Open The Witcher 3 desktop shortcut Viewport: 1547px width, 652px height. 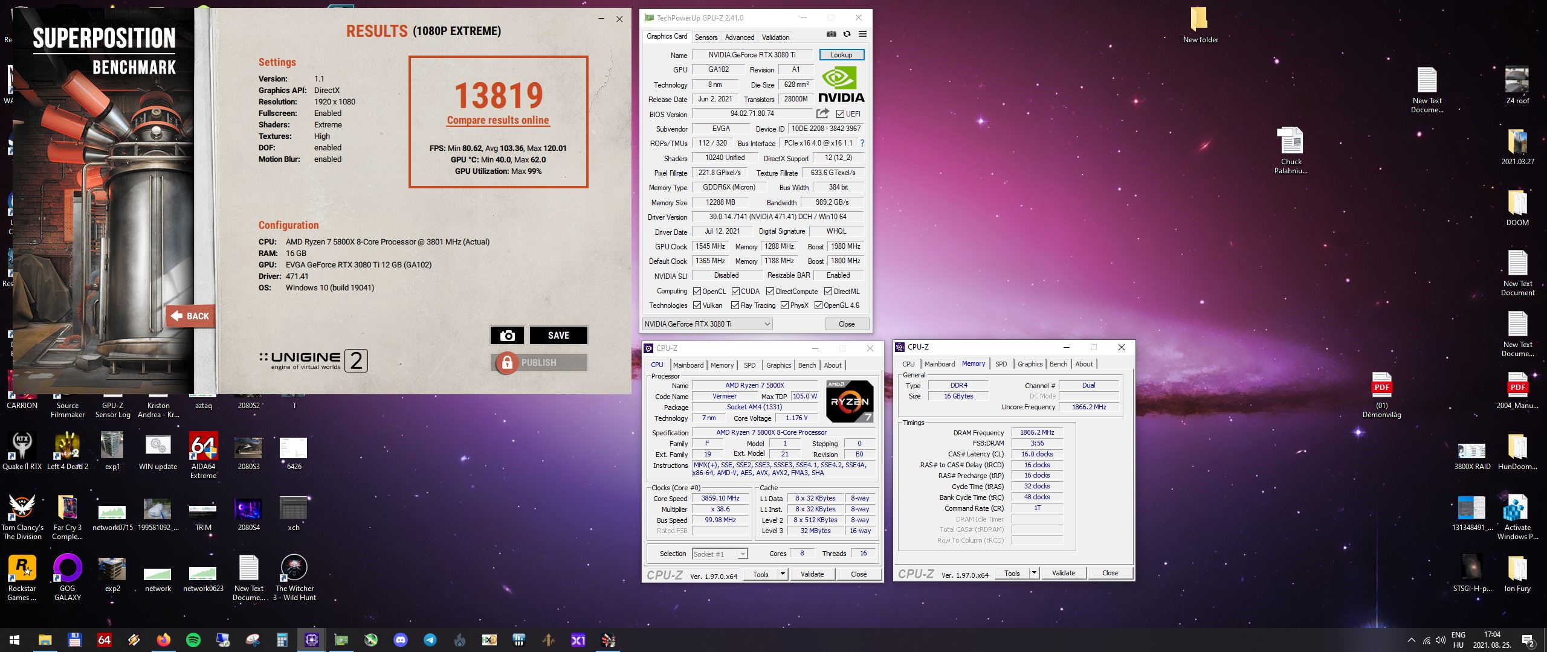(x=294, y=578)
